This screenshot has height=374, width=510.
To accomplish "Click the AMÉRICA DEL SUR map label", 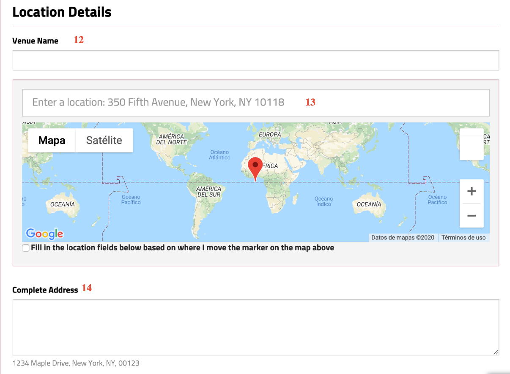I will pos(209,192).
